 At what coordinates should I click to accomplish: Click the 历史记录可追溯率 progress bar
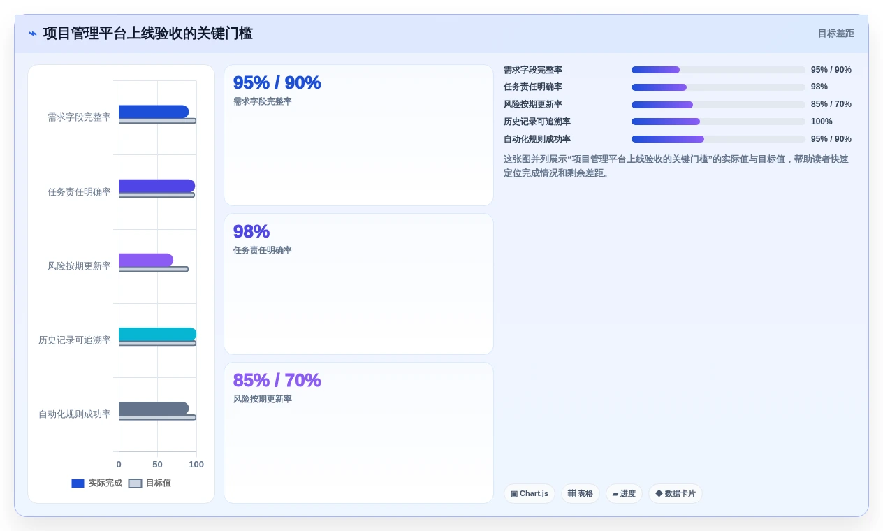pyautogui.click(x=718, y=122)
